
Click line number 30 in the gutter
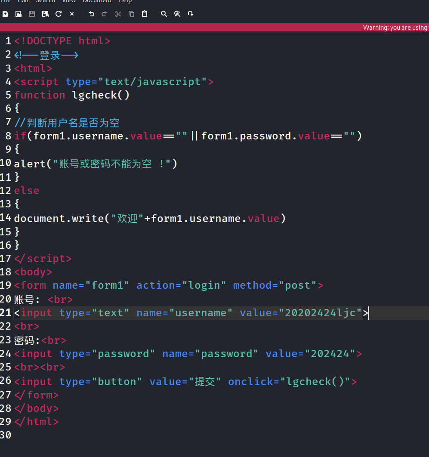[x=6, y=435]
